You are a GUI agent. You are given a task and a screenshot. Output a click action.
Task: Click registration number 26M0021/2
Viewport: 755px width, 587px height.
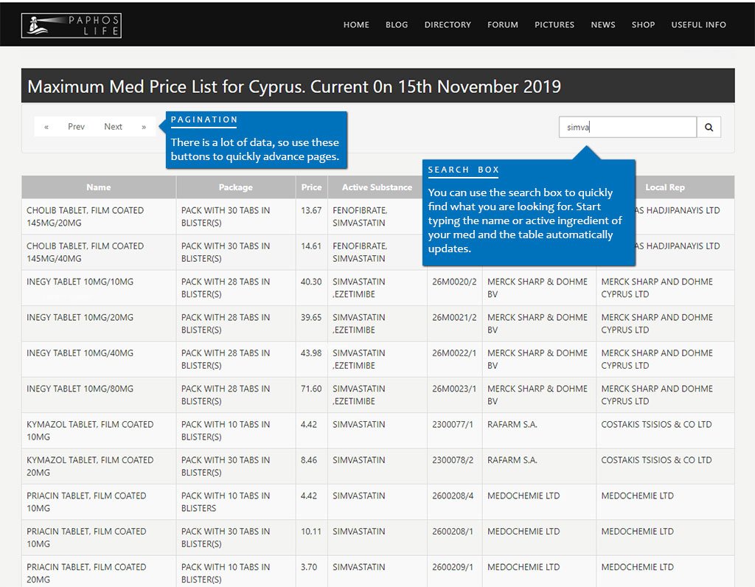click(x=454, y=317)
